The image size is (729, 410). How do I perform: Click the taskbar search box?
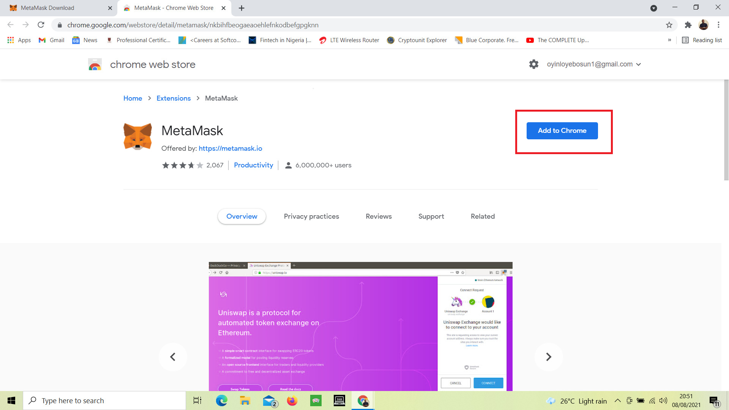104,401
